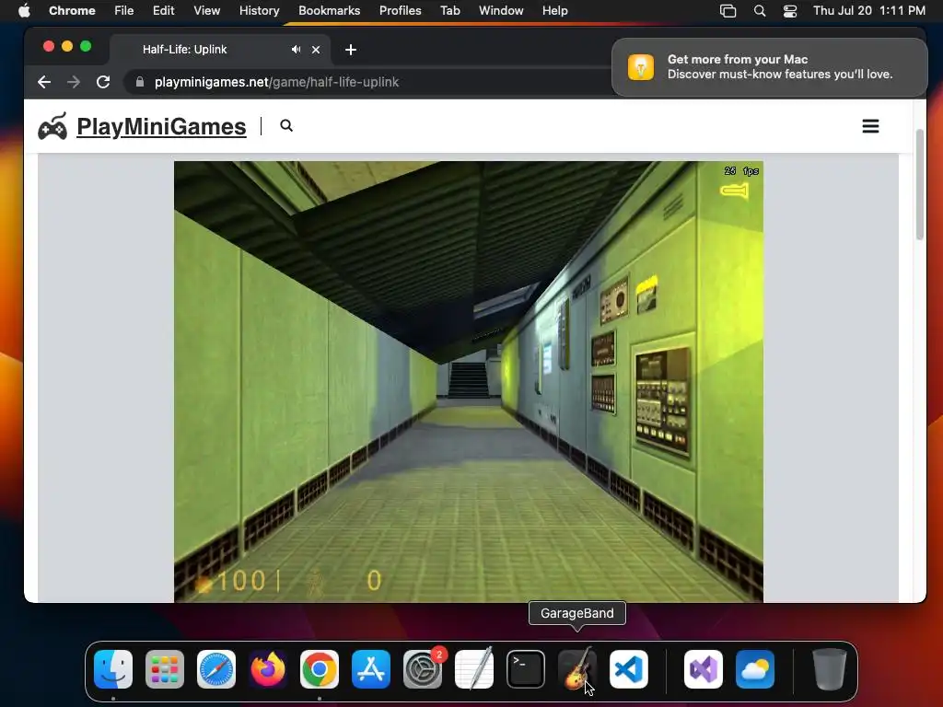Launch GarageBand from the Dock
The width and height of the screenshot is (943, 707).
[x=577, y=669]
